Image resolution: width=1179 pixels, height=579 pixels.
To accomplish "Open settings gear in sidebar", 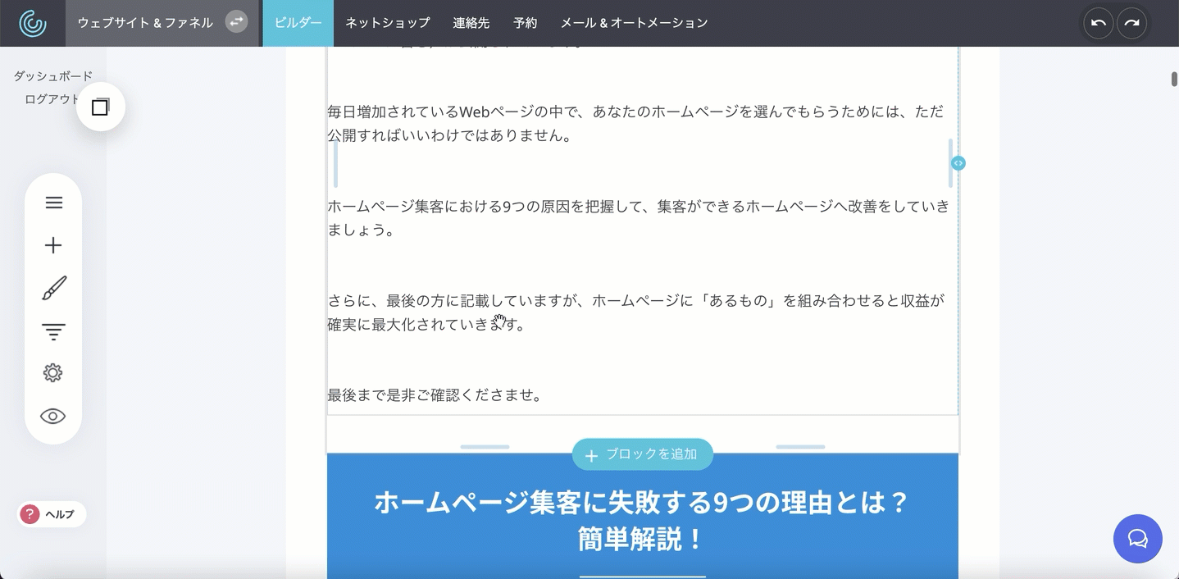I will (53, 373).
